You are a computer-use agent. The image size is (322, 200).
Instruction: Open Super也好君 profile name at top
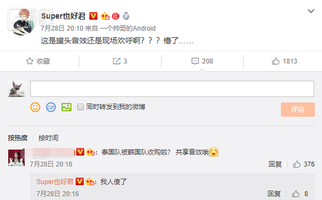tap(64, 16)
